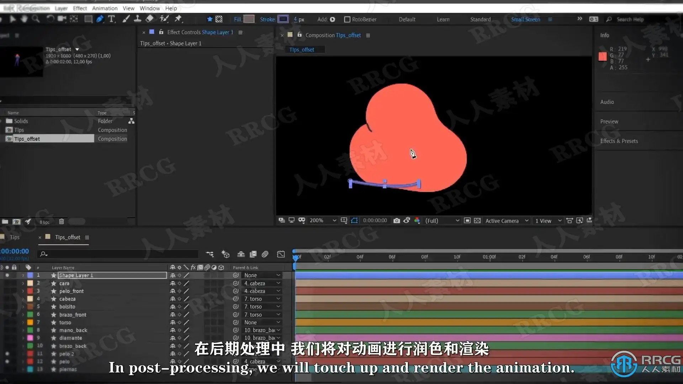
Task: Select the Puppet Pin tool
Action: pos(178,19)
